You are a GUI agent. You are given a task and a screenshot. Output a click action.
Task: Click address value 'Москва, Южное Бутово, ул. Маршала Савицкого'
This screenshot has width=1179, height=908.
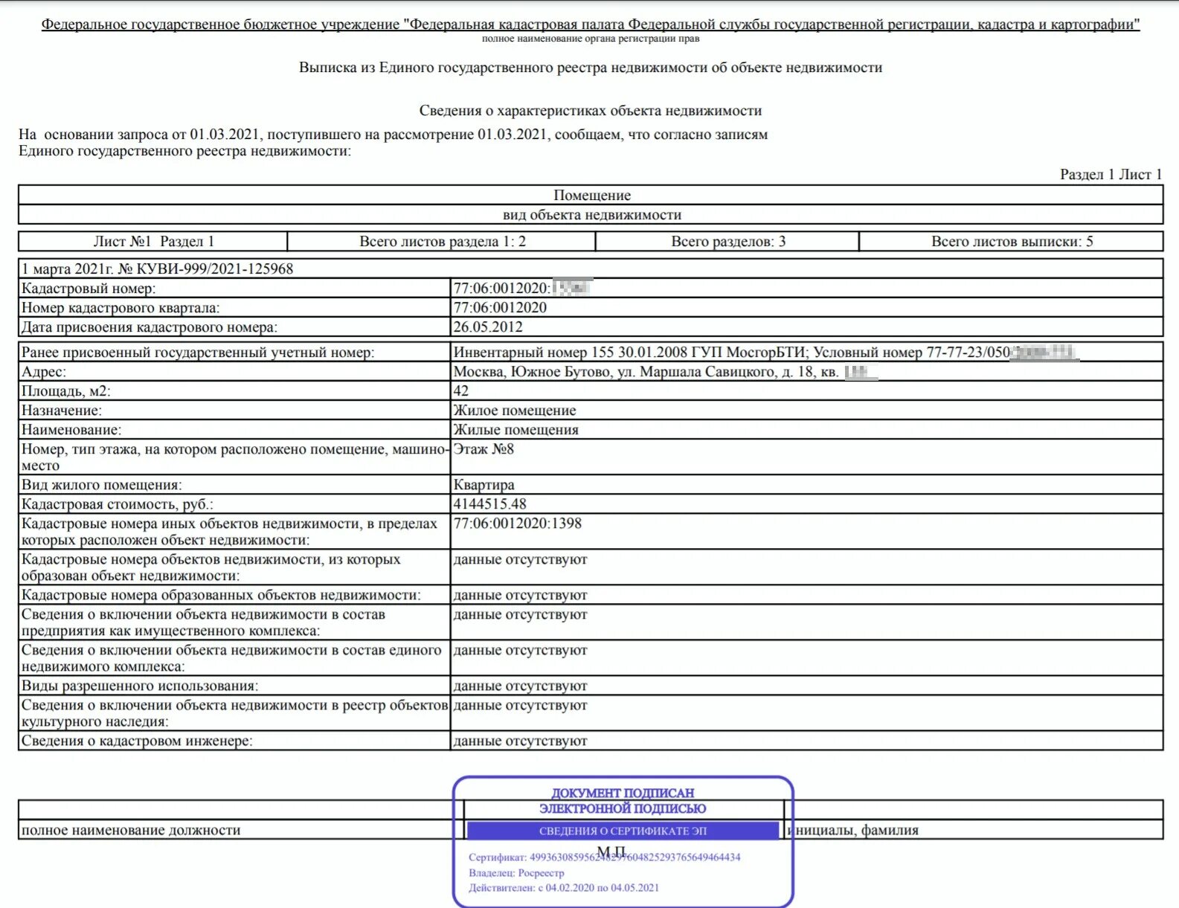(x=614, y=372)
